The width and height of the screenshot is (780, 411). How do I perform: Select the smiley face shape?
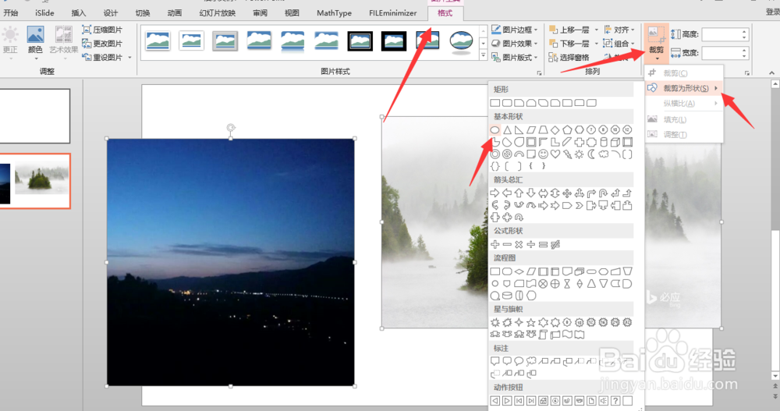[543, 154]
